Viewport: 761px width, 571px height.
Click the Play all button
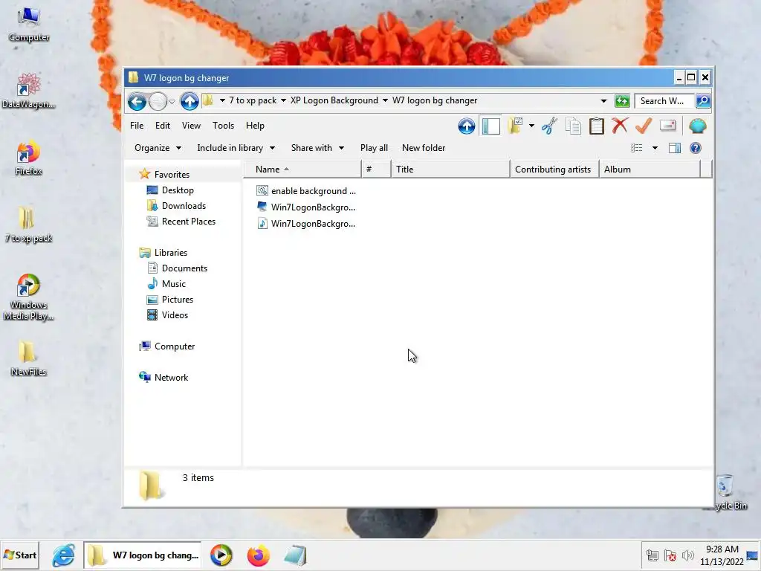tap(374, 148)
